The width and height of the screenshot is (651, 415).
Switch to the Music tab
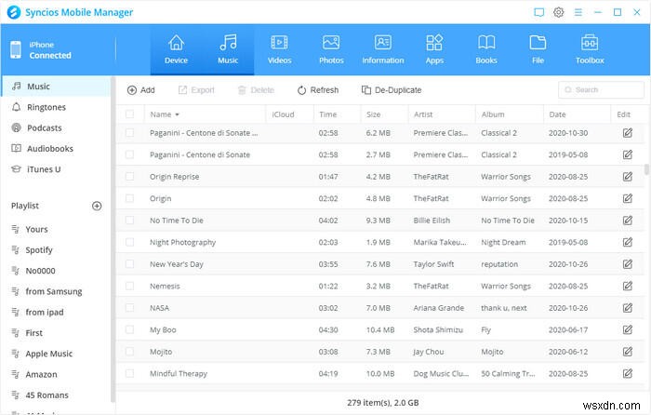(228, 50)
